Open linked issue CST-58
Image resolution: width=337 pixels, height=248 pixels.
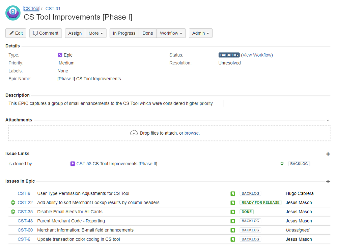coord(84,164)
